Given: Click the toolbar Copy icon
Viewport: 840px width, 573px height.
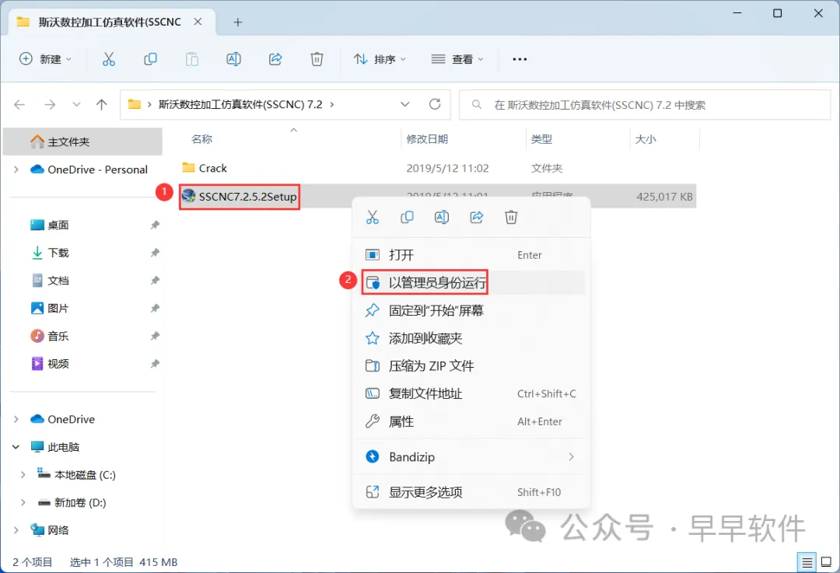Looking at the screenshot, I should [x=151, y=59].
